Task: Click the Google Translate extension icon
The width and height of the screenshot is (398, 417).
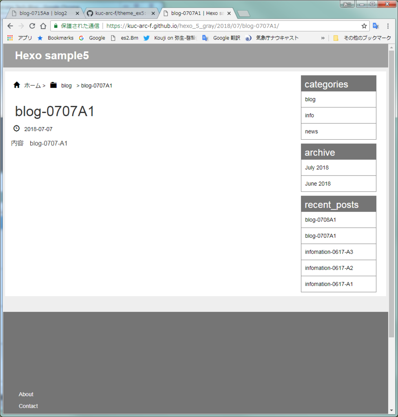Action: pos(376,26)
